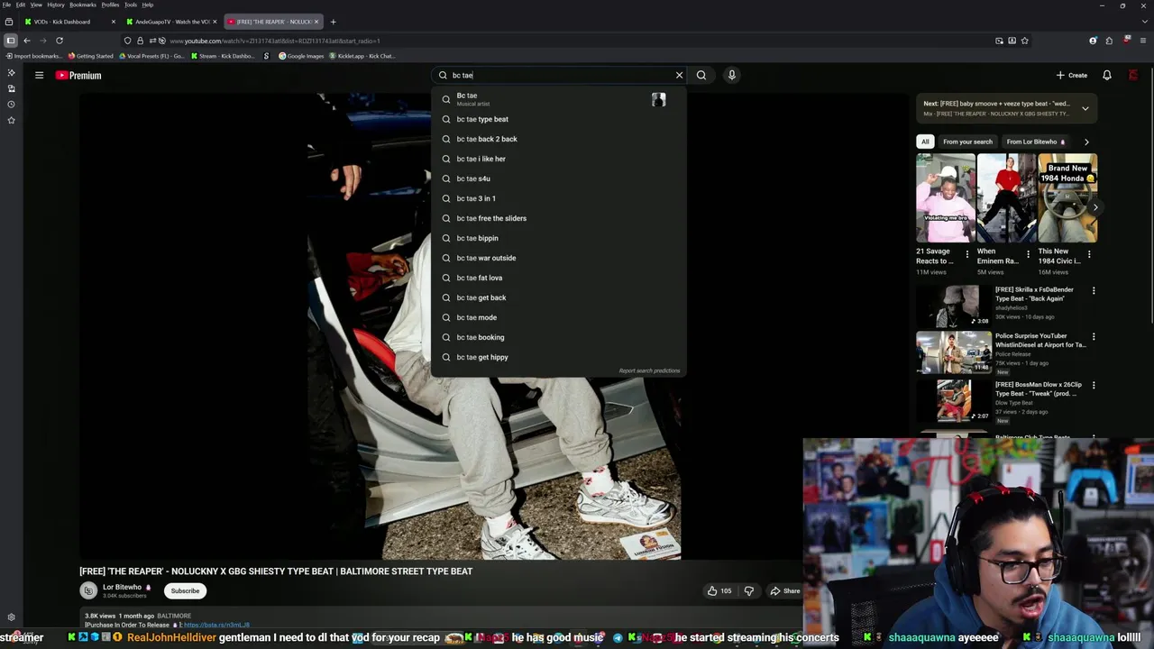Open 'Vocal Presets (FL)' bookmark
This screenshot has width=1154, height=649.
151,56
